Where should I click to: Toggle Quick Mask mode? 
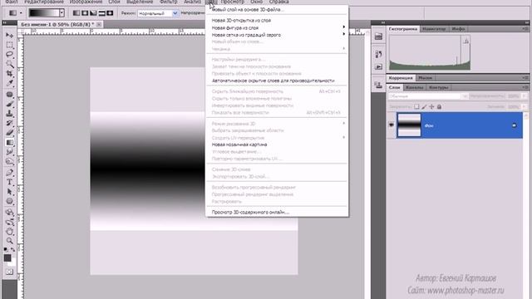[x=9, y=272]
